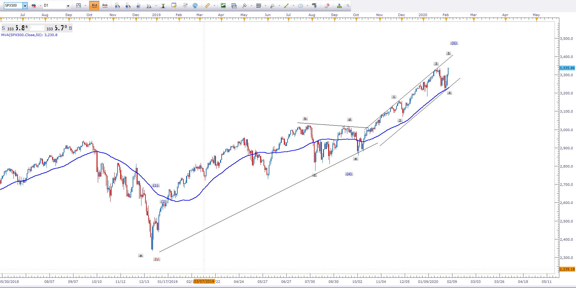
Task: Select the green trend line tool
Action: 286,5
